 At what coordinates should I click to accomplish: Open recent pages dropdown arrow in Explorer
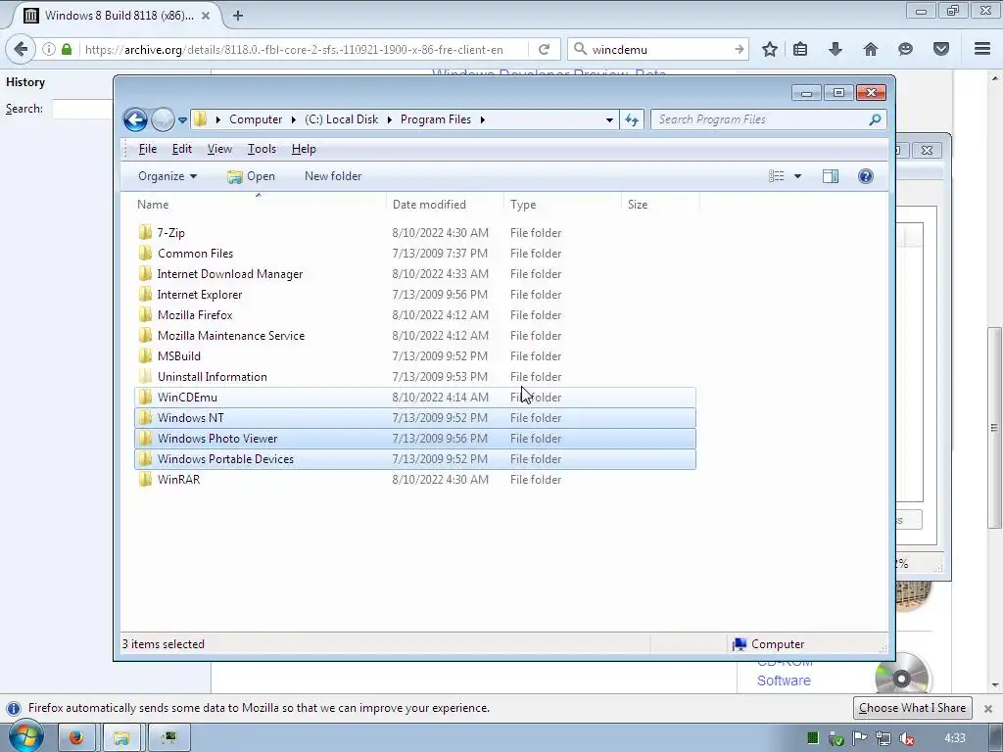click(x=182, y=120)
